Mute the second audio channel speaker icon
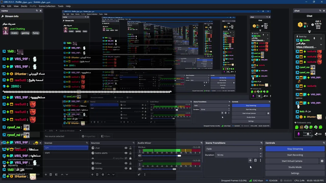Image resolution: width=326 pixels, height=183 pixels. pyautogui.click(x=140, y=169)
